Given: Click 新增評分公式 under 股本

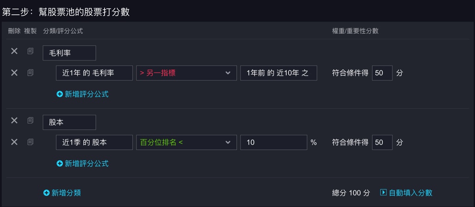Looking at the screenshot, I should [82, 164].
